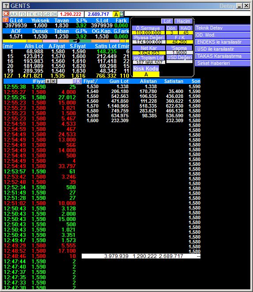Click the green arrow icon next to yellow A

click(x=121, y=14)
